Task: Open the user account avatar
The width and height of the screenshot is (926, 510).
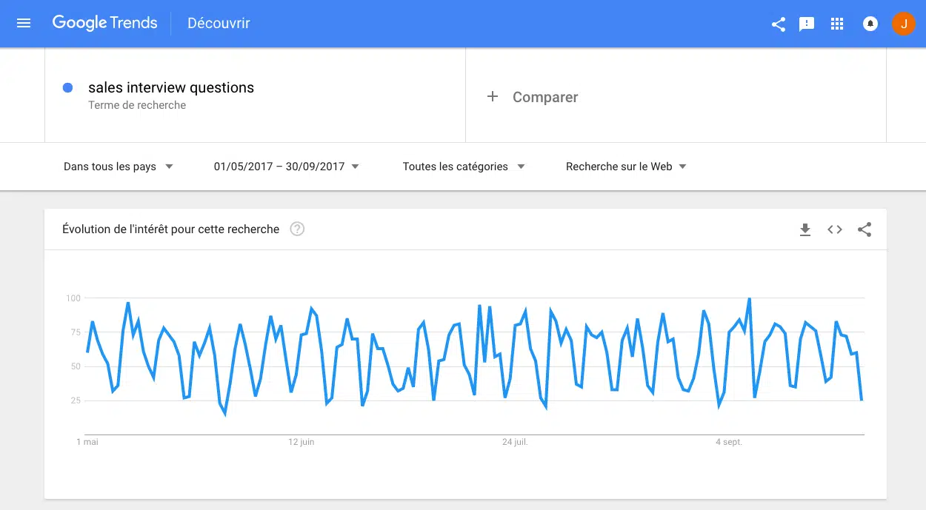Action: pos(904,24)
